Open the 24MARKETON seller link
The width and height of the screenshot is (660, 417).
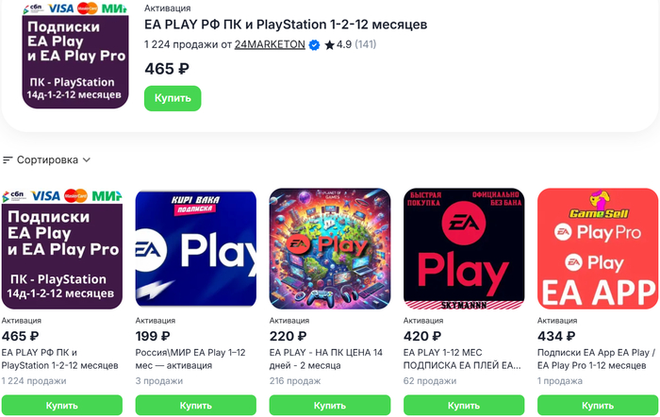[270, 44]
